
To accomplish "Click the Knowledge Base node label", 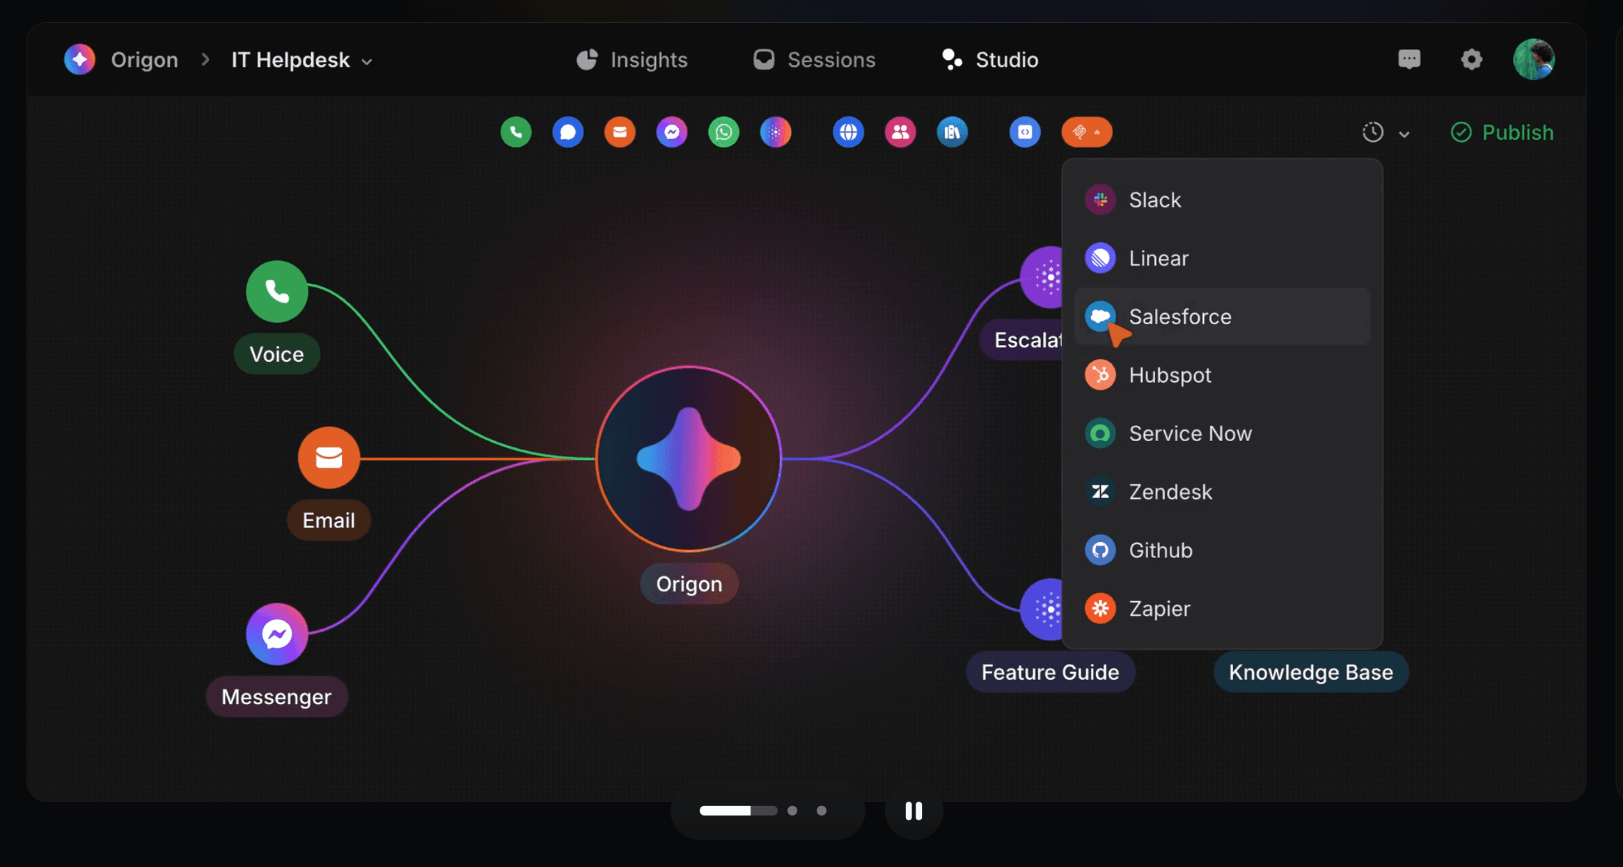I will coord(1310,672).
